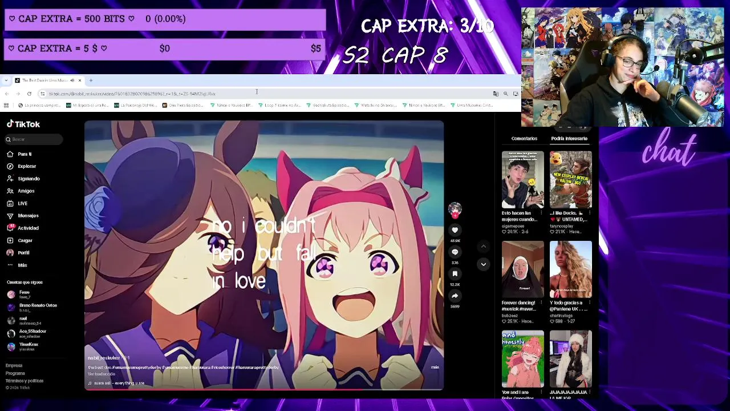Open 'La princesa vampiro' bookmark
Viewport: 730px width, 411px height.
point(39,105)
